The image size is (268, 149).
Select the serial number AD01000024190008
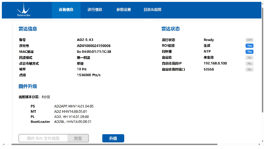tap(94, 46)
